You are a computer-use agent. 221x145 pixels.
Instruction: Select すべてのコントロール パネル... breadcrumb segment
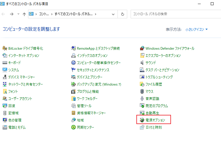(73, 14)
